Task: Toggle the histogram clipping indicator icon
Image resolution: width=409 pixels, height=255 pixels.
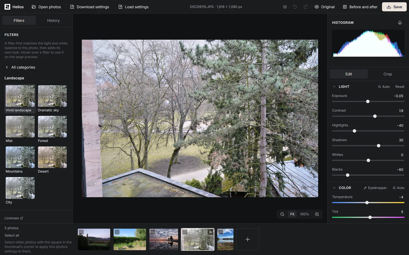Action: pyautogui.click(x=400, y=23)
